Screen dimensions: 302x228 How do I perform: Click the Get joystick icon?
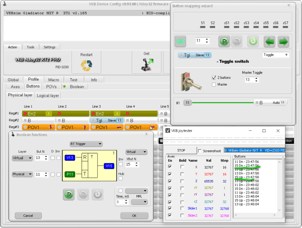pos(147,65)
